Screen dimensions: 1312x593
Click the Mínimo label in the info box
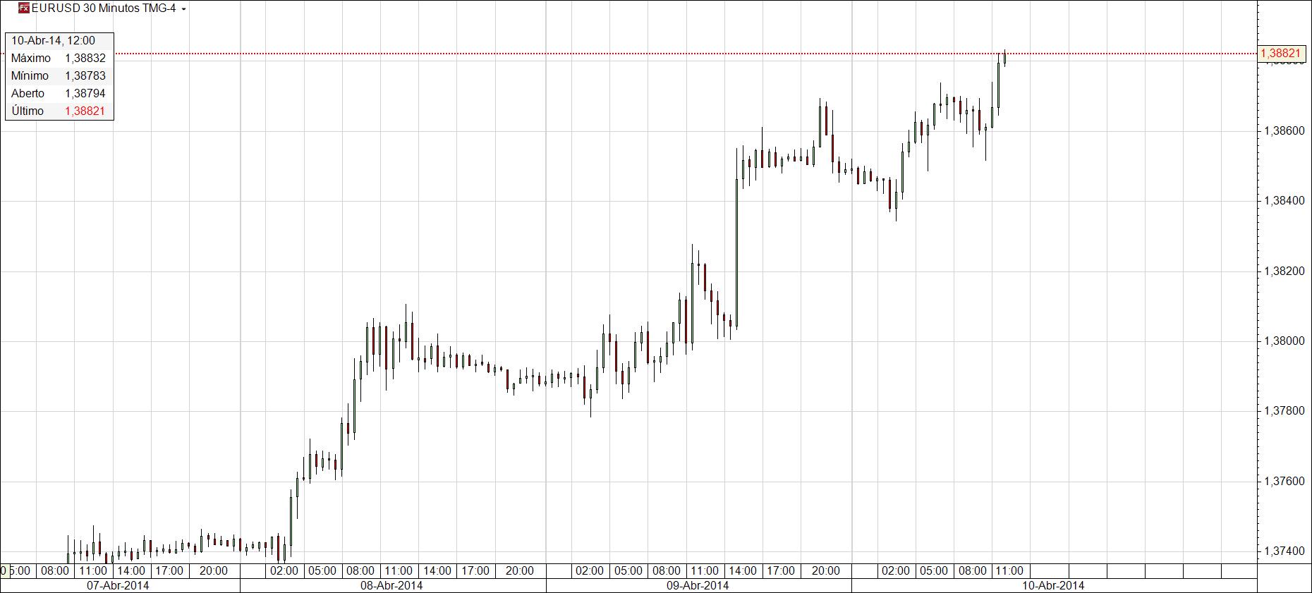pyautogui.click(x=30, y=75)
